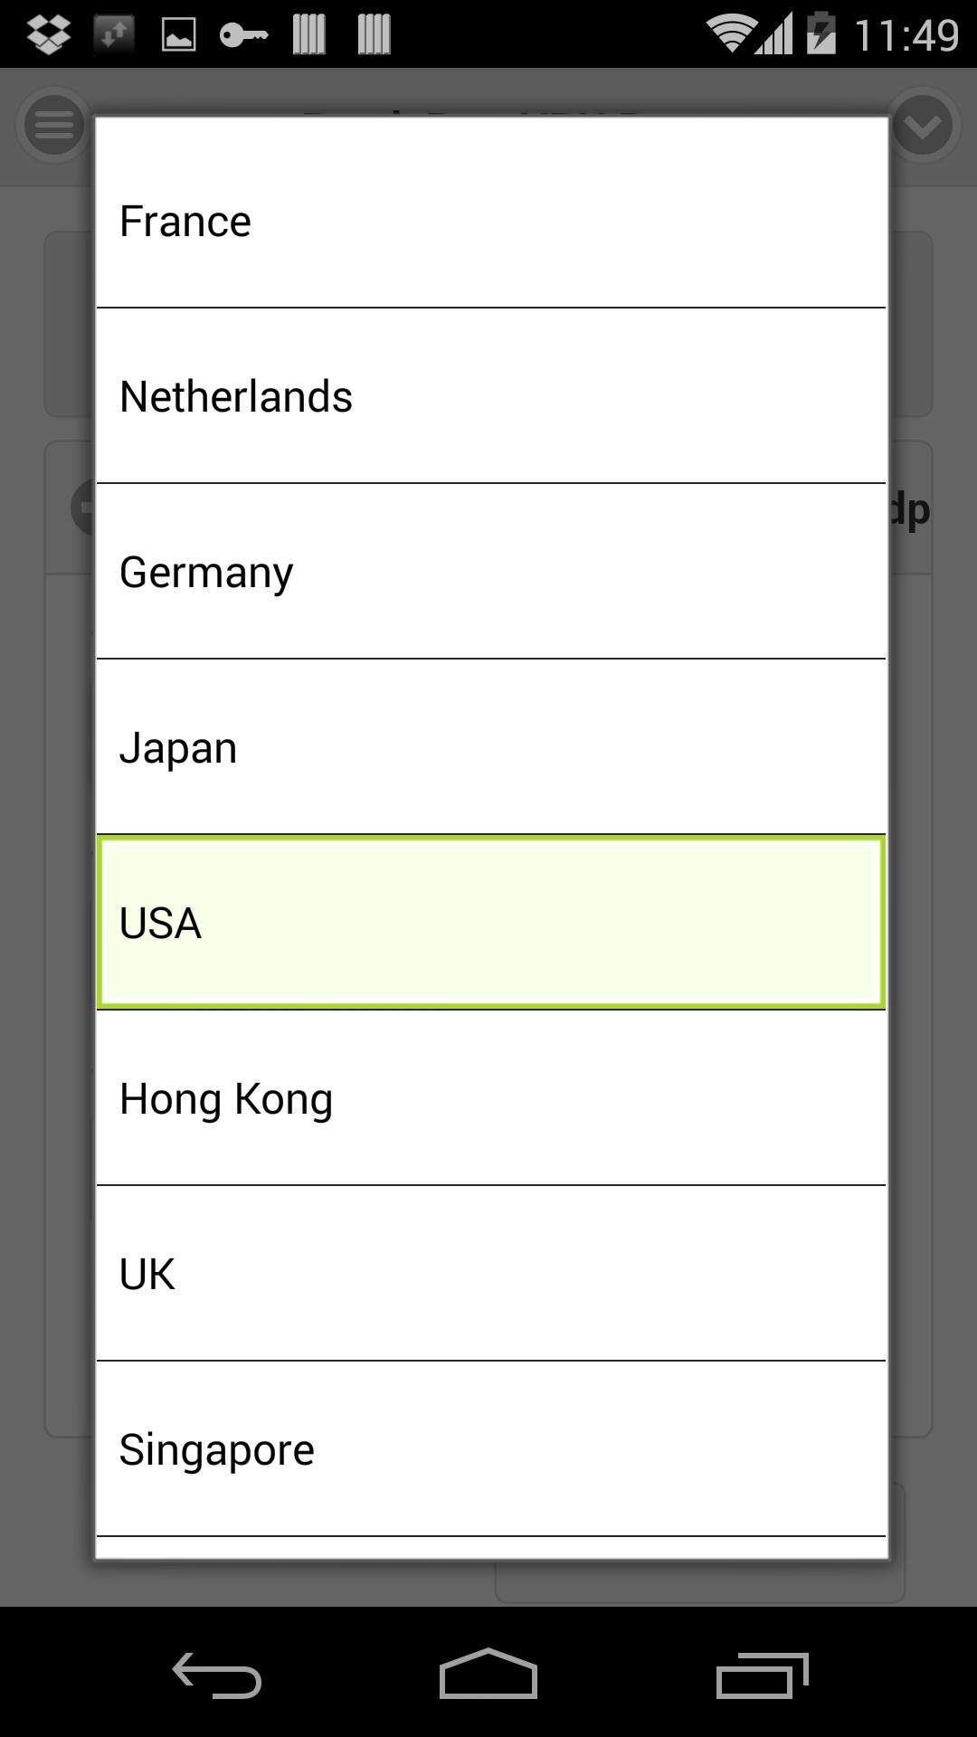Pick Germany in the location list

click(490, 572)
